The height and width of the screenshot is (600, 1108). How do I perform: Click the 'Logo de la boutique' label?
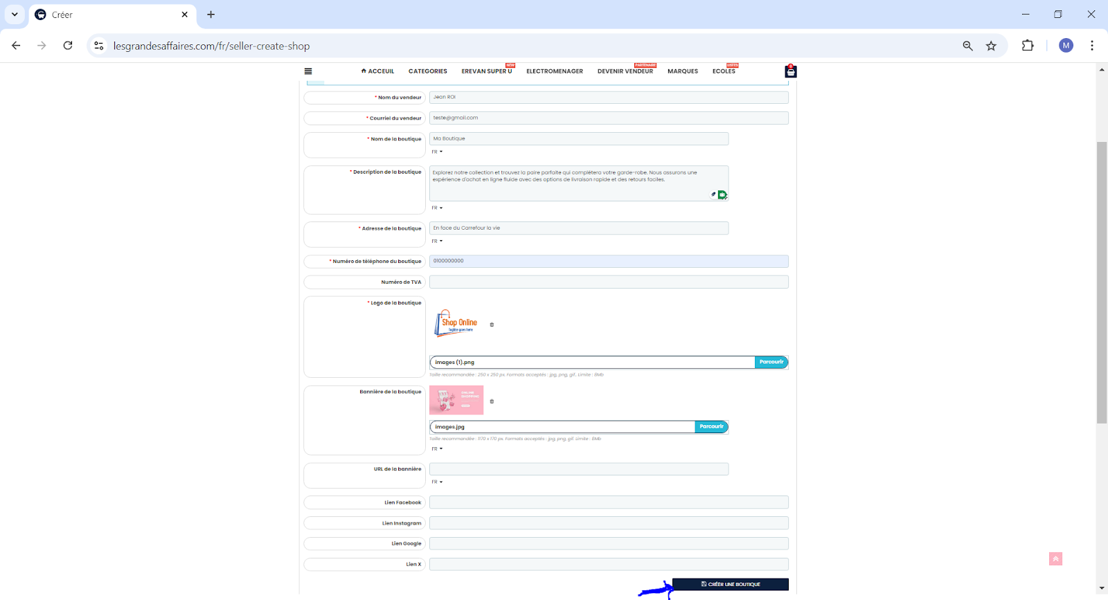pos(395,302)
